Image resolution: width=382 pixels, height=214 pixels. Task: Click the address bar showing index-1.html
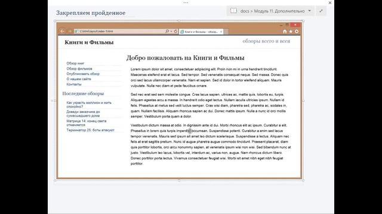pos(119,32)
